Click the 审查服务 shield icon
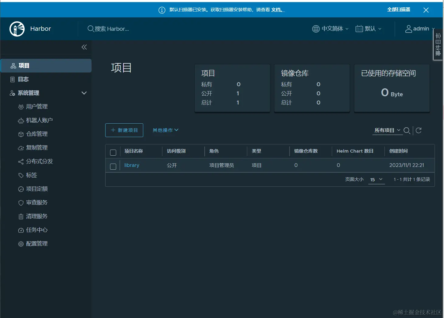Viewport: 444px width, 318px height. click(x=21, y=203)
